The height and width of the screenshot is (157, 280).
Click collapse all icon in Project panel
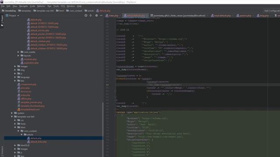pyautogui.click(x=91, y=16)
